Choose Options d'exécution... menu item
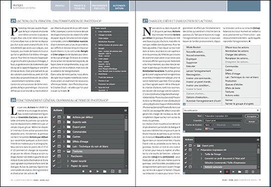Image resolution: width=271 pixels, height=187 pixels. (x=197, y=97)
